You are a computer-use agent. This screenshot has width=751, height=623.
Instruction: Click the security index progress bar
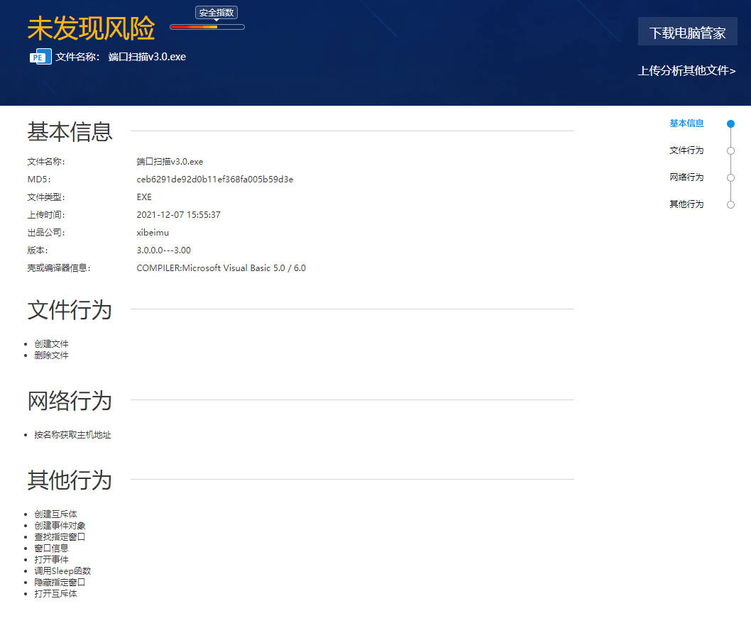(x=207, y=27)
